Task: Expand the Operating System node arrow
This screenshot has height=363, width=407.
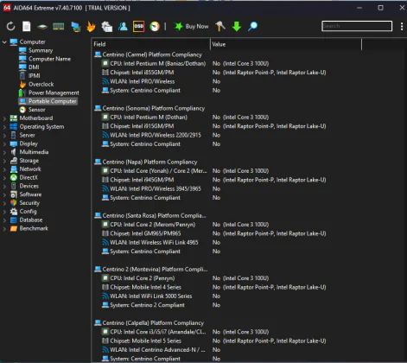Action: [x=4, y=127]
